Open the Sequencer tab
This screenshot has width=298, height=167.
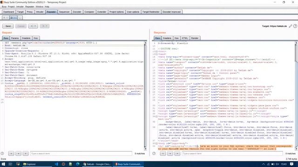64,12
